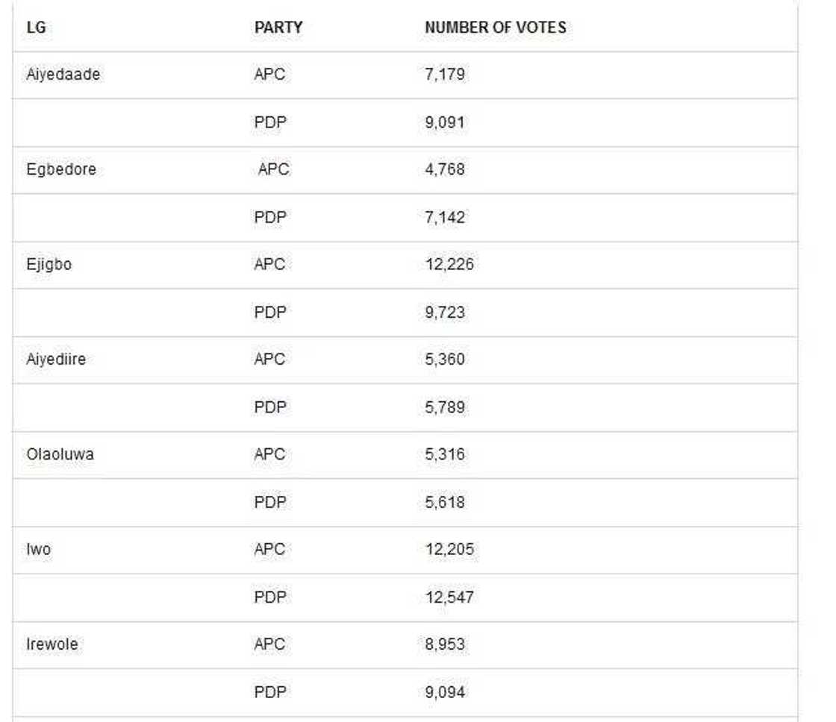Click the LG column header
This screenshot has height=722, width=836.
36,28
